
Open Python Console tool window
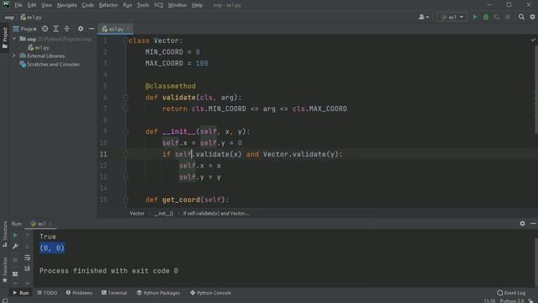click(x=211, y=293)
